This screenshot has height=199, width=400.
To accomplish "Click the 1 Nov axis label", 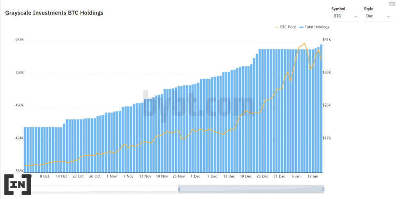I will tap(111, 176).
